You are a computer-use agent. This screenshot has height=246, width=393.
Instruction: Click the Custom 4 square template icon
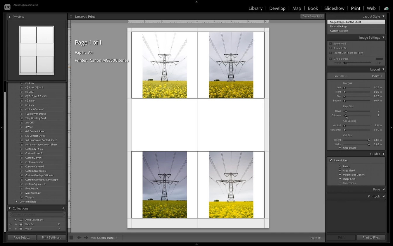pos(22,162)
